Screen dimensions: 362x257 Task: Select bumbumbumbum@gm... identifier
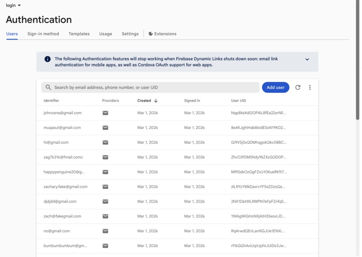[x=65, y=246]
